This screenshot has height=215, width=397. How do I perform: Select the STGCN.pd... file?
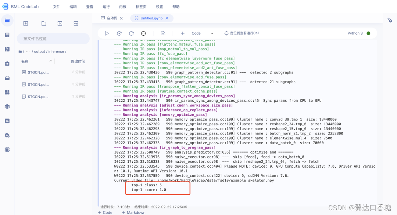point(53,97)
